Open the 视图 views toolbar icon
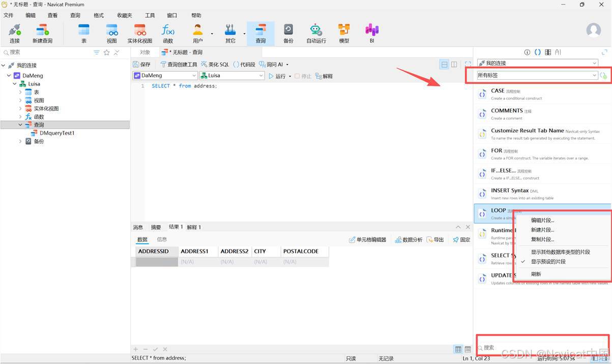Screen dimensions: 612x364 [x=112, y=34]
